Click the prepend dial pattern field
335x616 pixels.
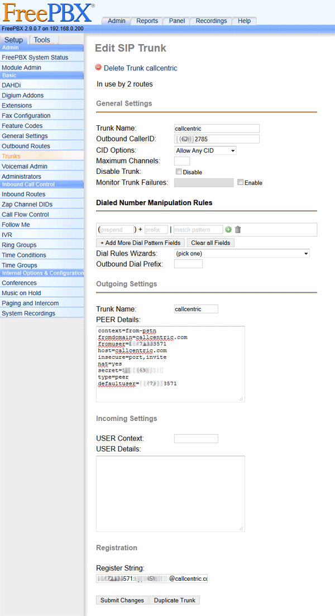tap(117, 229)
